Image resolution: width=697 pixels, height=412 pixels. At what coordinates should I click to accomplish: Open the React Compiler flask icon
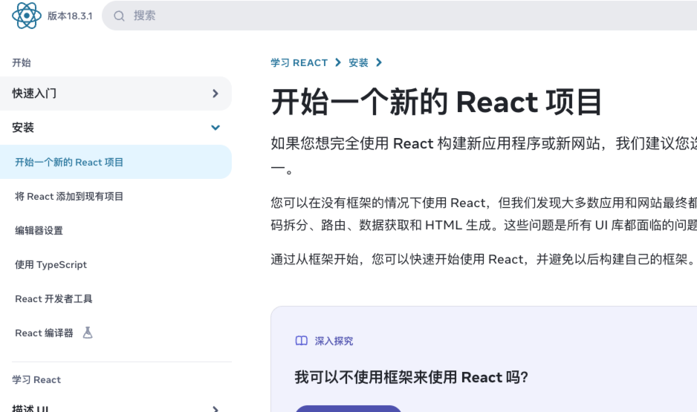(88, 333)
